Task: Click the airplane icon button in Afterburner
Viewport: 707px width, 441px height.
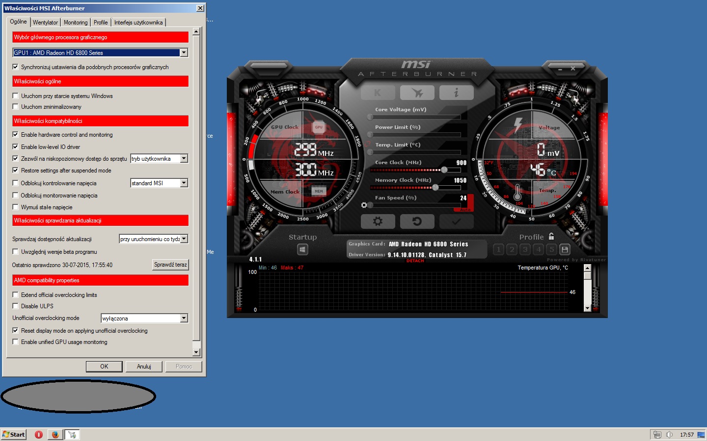Action: pyautogui.click(x=417, y=93)
